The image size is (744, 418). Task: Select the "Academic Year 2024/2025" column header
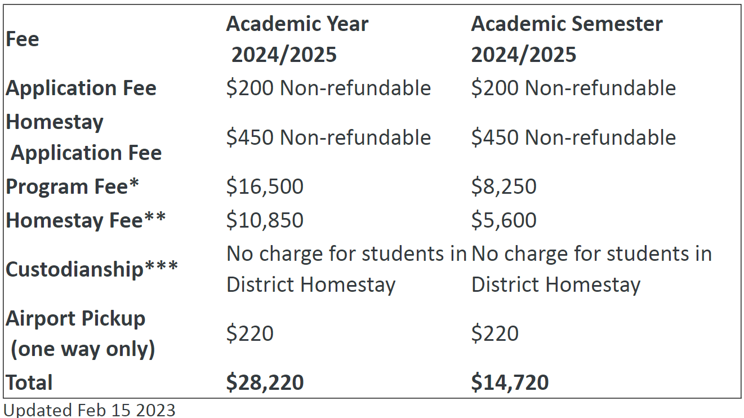click(297, 39)
